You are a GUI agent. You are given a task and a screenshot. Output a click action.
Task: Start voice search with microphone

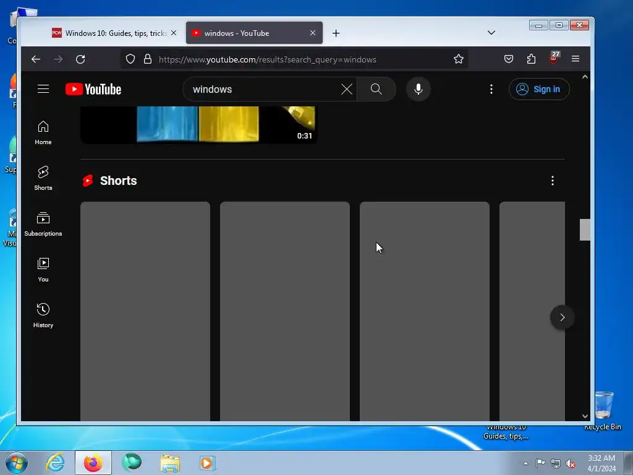(x=418, y=89)
